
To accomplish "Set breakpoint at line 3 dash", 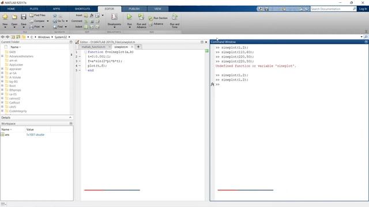I will click(80, 61).
